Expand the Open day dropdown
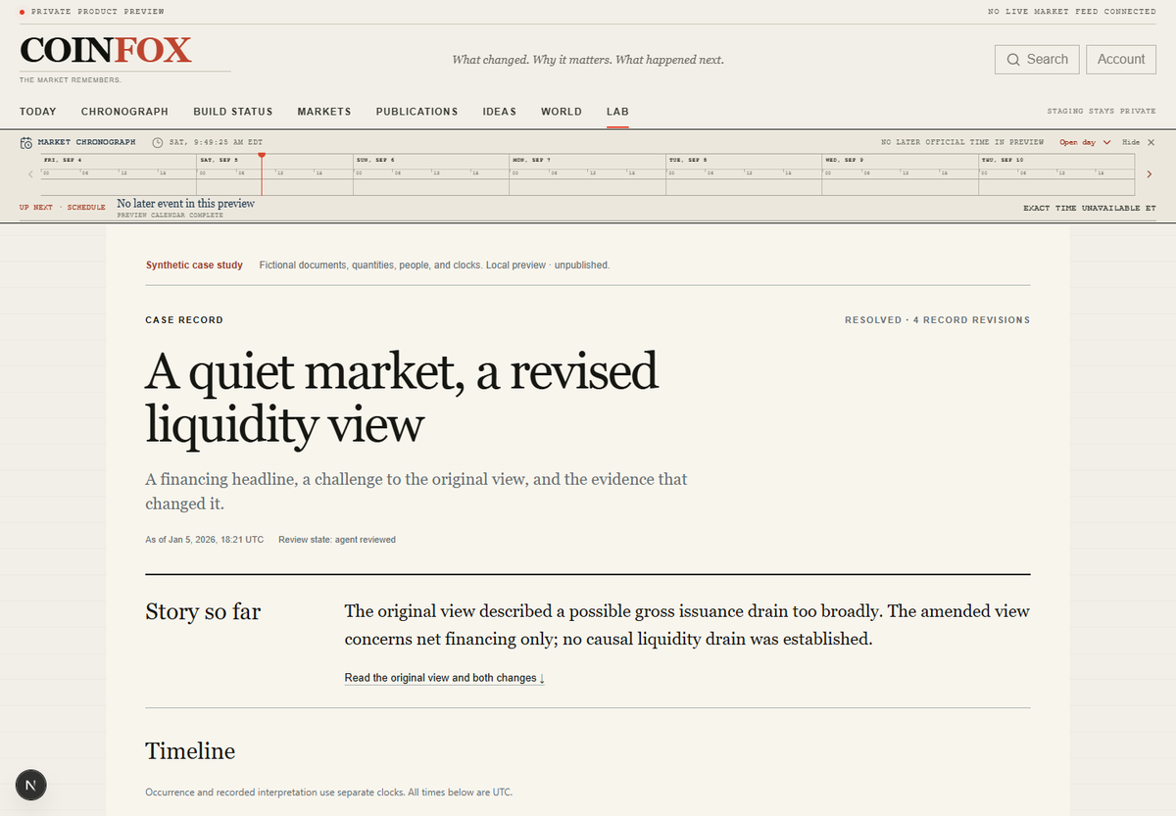 1085,142
